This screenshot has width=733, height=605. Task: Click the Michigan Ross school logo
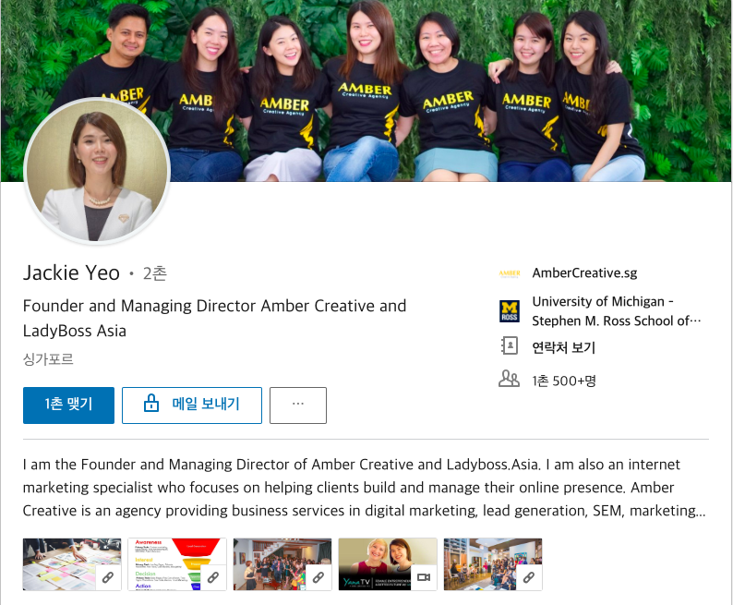[x=510, y=311]
